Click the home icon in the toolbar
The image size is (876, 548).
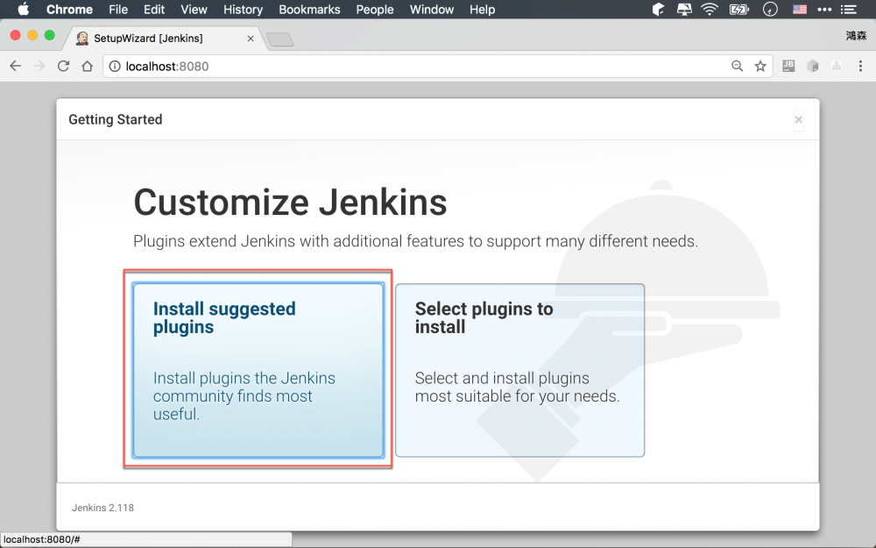pyautogui.click(x=87, y=66)
